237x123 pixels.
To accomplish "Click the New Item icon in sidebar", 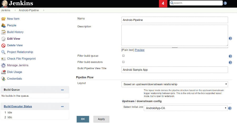I will click(x=3, y=19).
